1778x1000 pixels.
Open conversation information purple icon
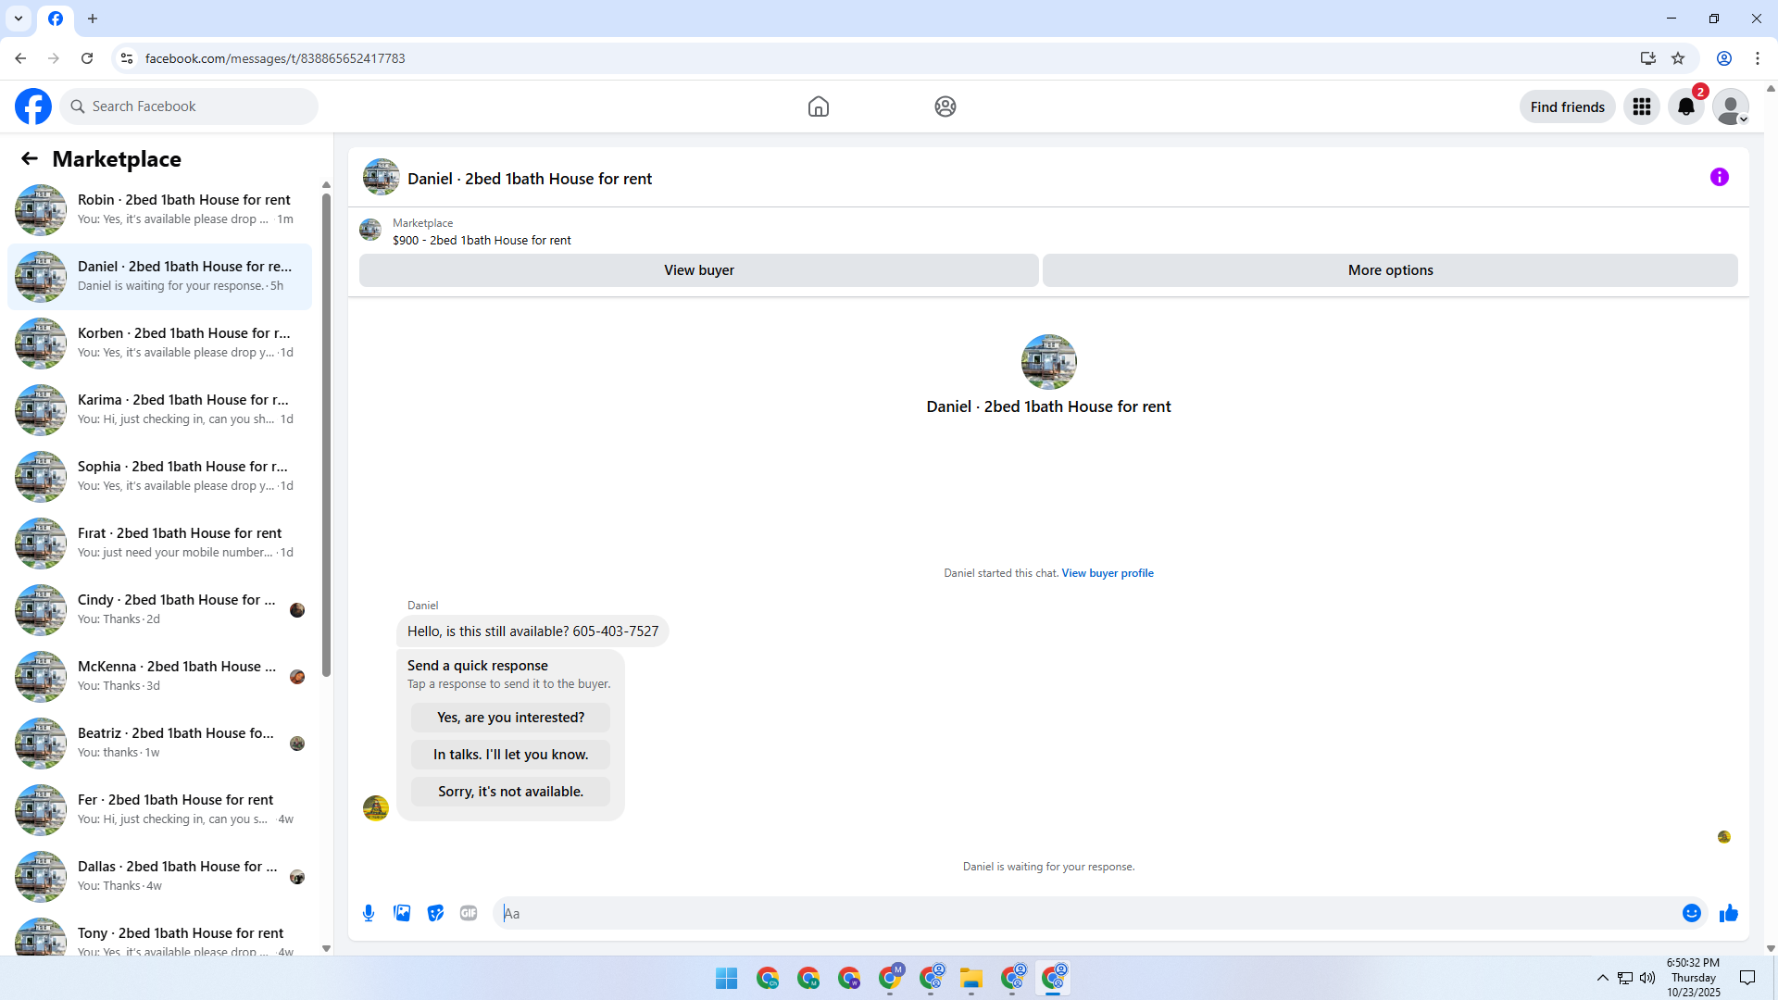[x=1719, y=177]
